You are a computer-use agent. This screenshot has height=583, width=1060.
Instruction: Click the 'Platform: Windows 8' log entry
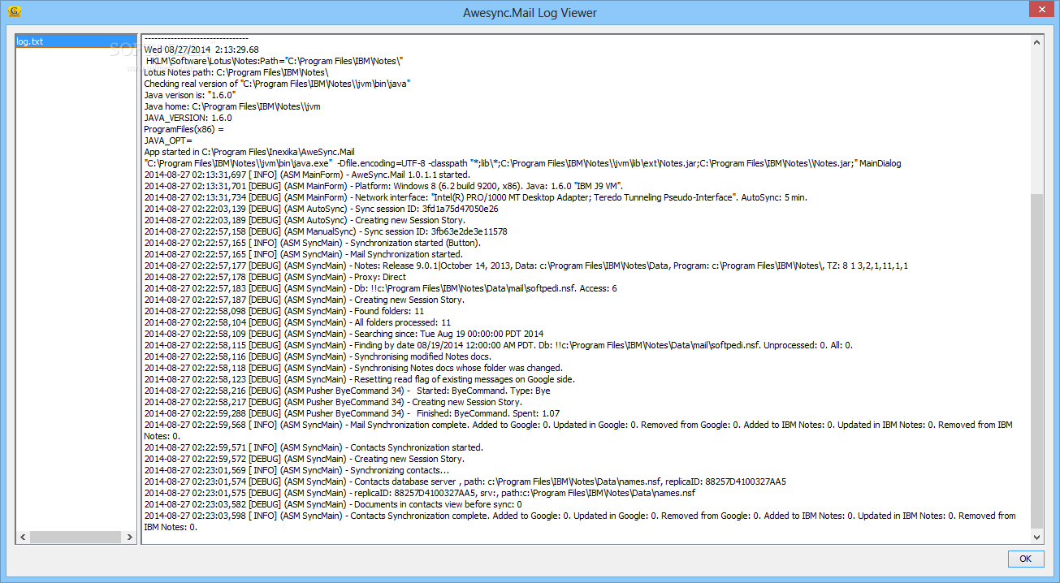coord(383,186)
